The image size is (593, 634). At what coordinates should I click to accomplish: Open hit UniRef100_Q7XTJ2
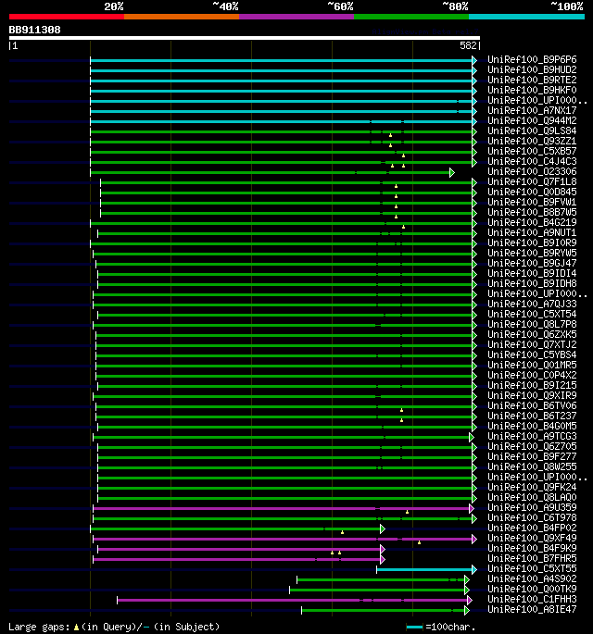click(x=532, y=345)
